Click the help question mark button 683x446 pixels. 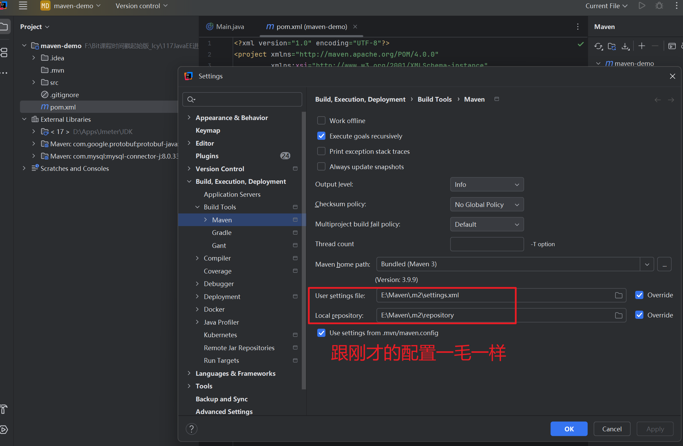click(x=192, y=429)
